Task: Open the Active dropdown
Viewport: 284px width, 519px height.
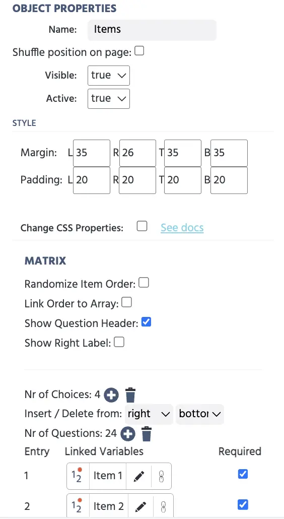Action: tap(108, 99)
